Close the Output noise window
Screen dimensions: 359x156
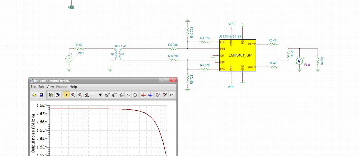click(173, 80)
